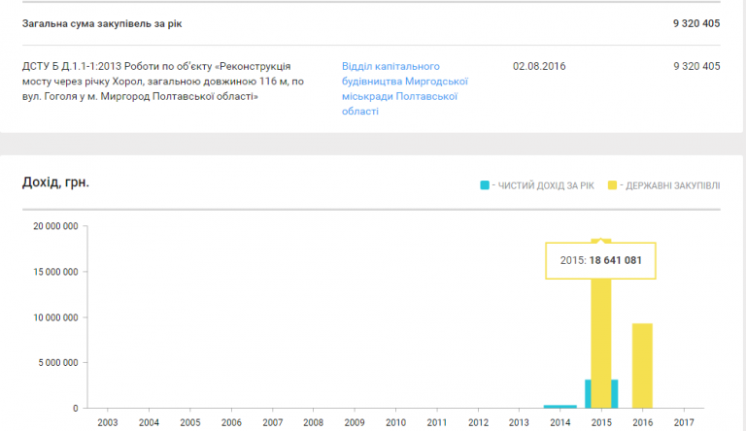Screen dimensions: 746x431
Task: Click the cyan 2015 net income bar
Action: (x=590, y=393)
